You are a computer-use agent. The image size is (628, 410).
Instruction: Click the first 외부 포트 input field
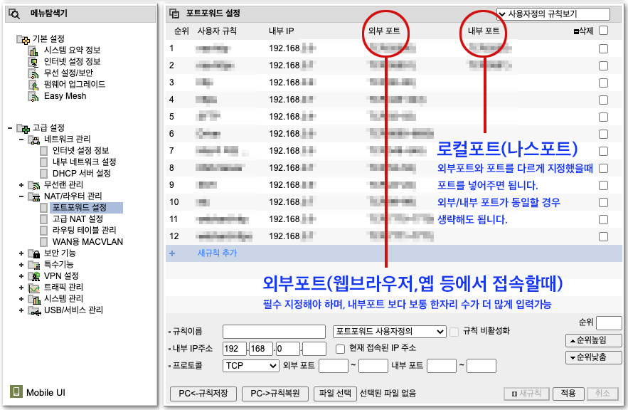334,366
